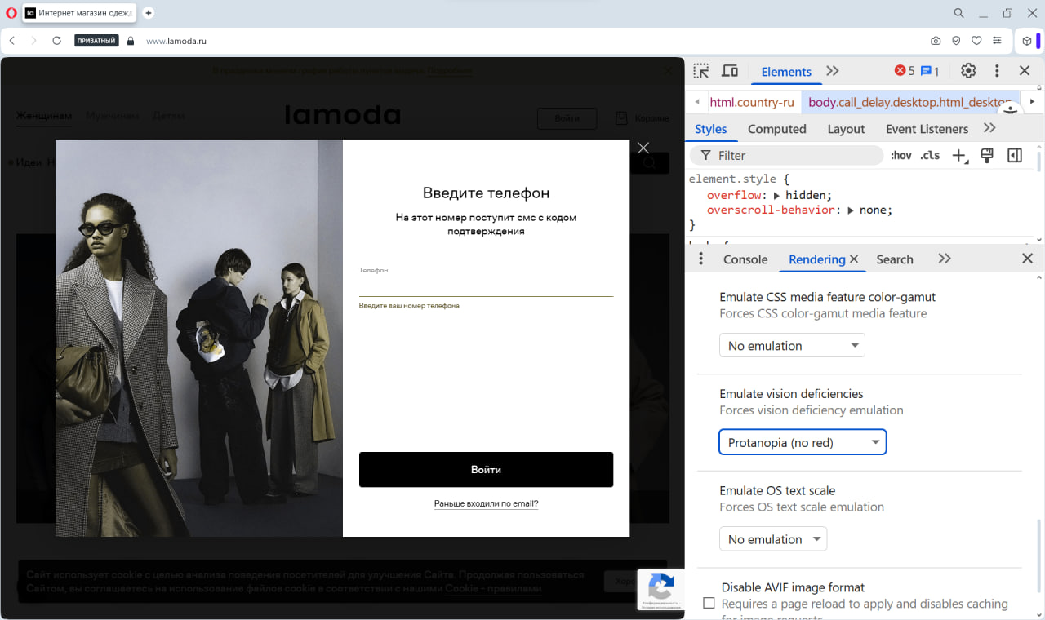Open the drawer three-dot menu

[700, 259]
